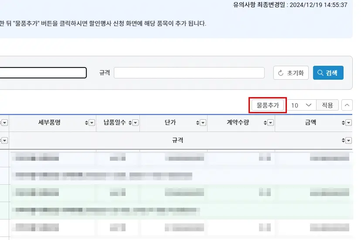Click the 물품추가 button
The width and height of the screenshot is (361, 240).
point(268,105)
